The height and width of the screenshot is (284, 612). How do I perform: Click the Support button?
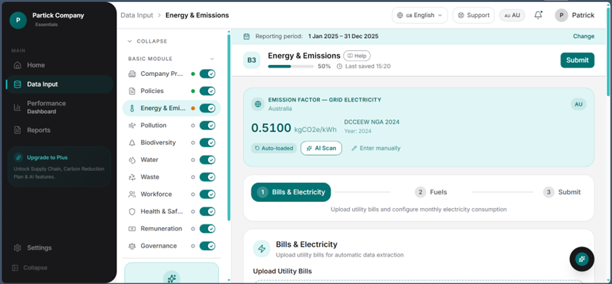click(473, 15)
